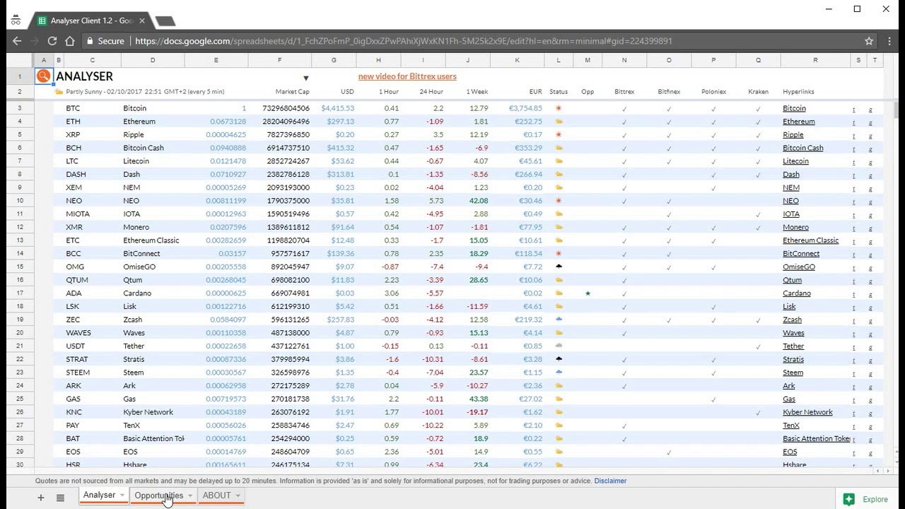Click the orange Analyser magnifier logo
The height and width of the screenshot is (509, 905).
point(44,76)
